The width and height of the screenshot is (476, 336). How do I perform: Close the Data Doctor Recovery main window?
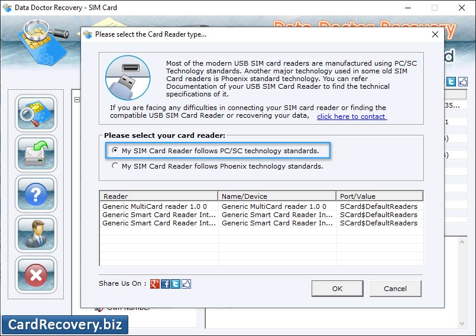tap(461, 8)
